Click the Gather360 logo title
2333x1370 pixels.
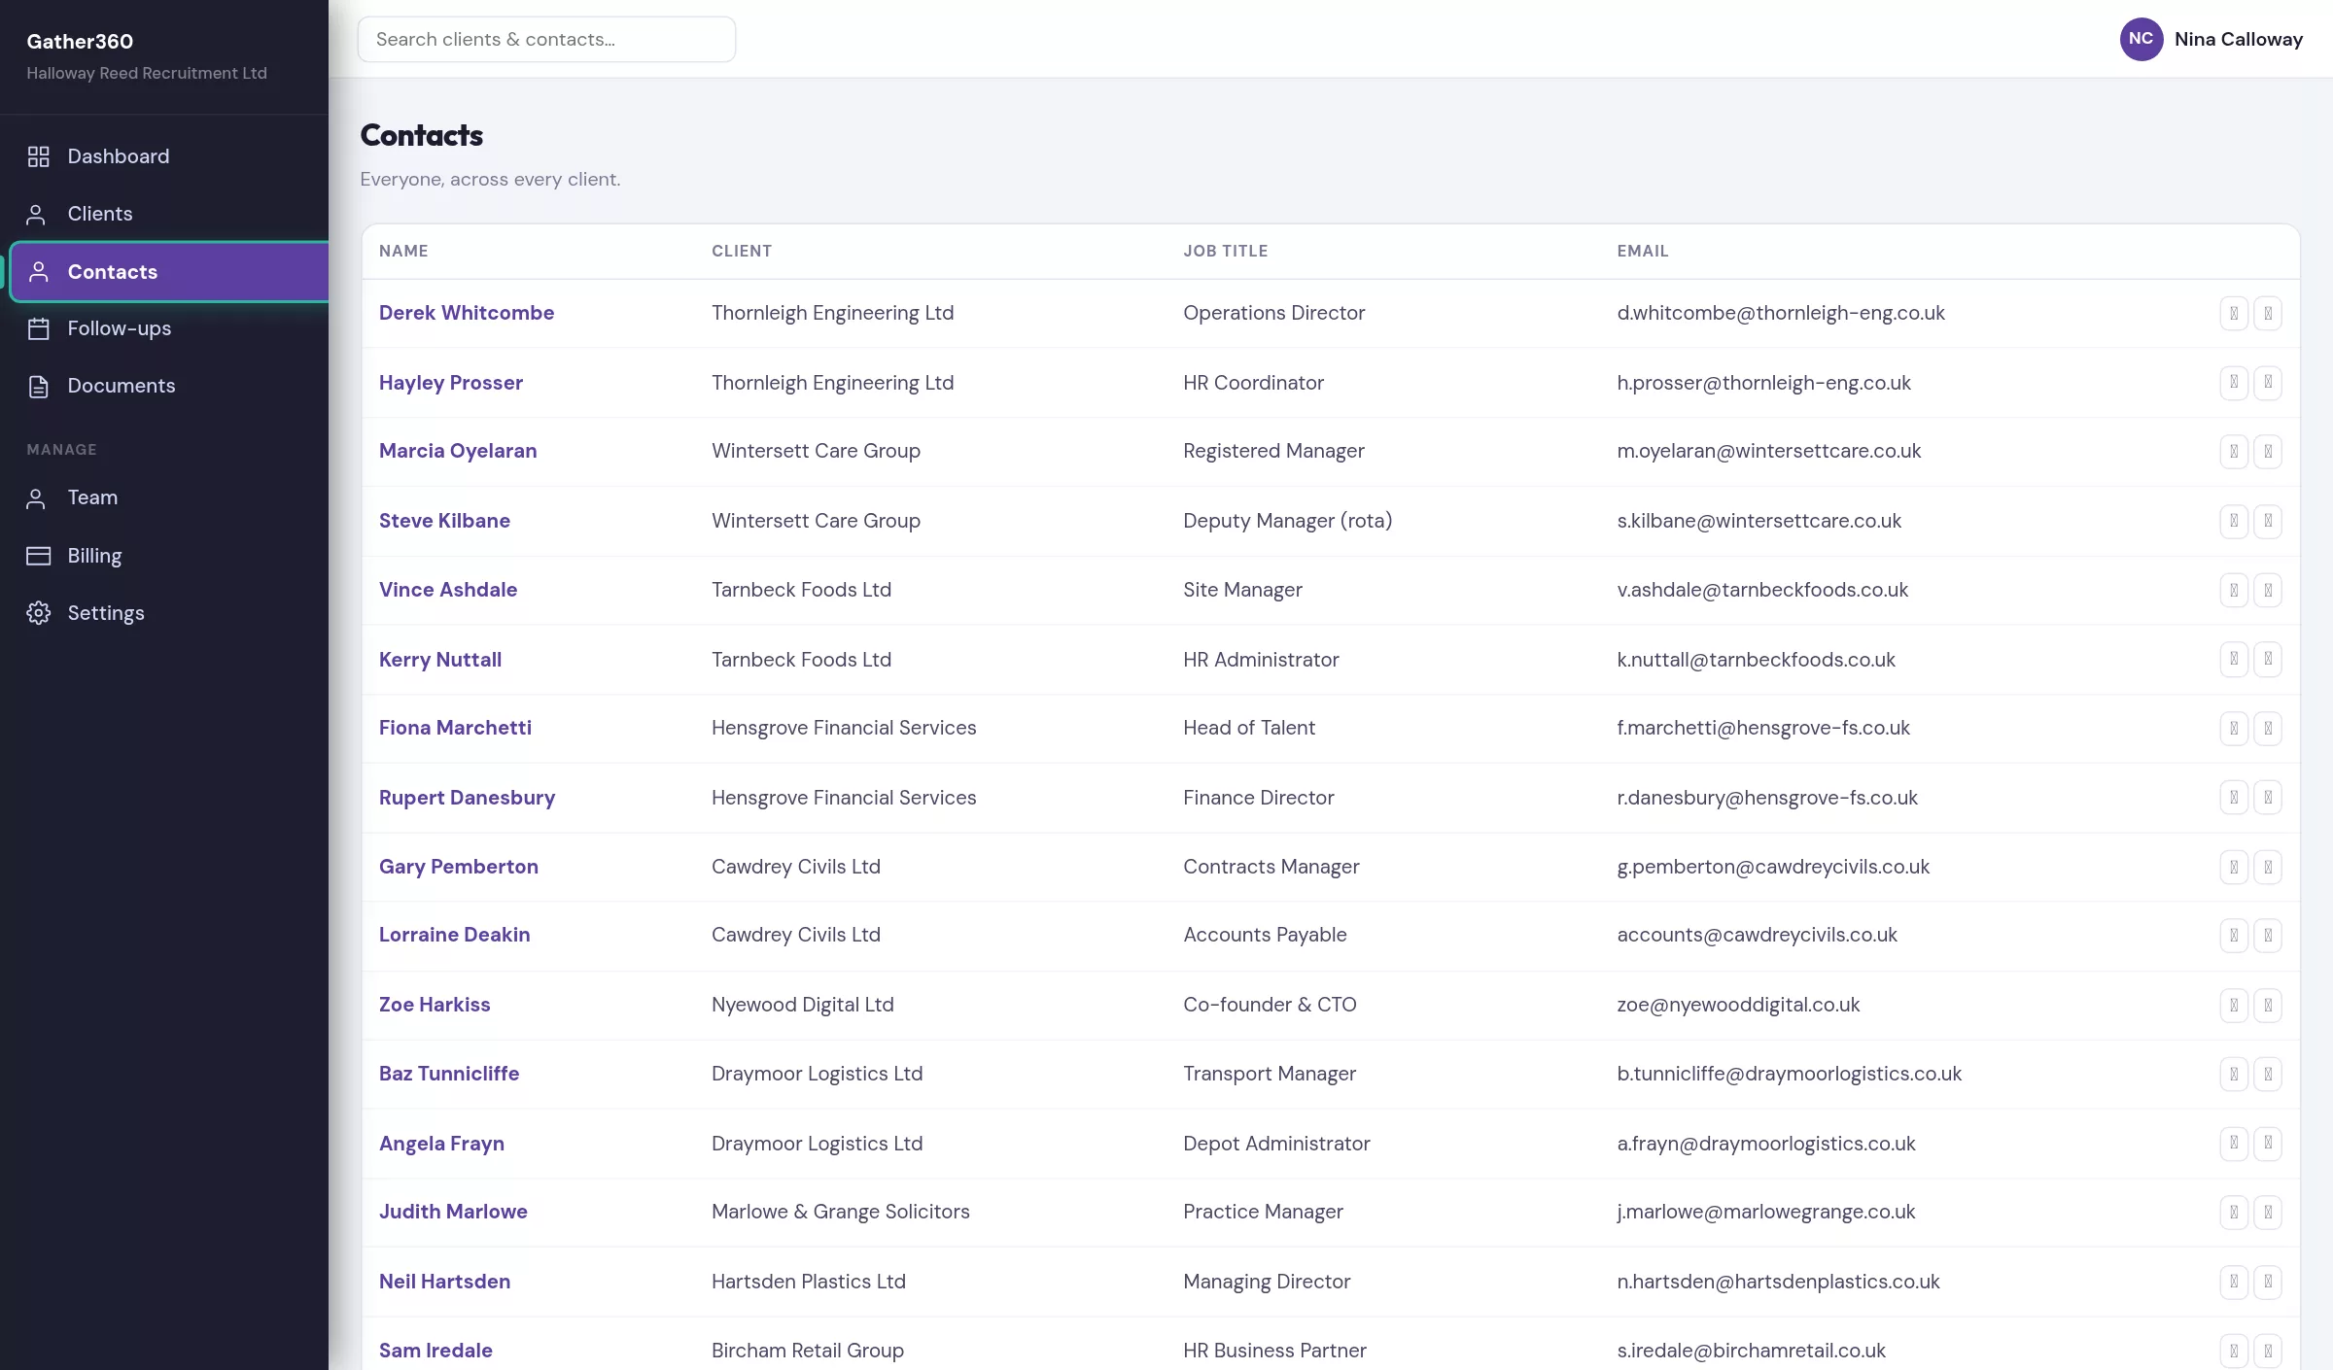pyautogui.click(x=80, y=42)
